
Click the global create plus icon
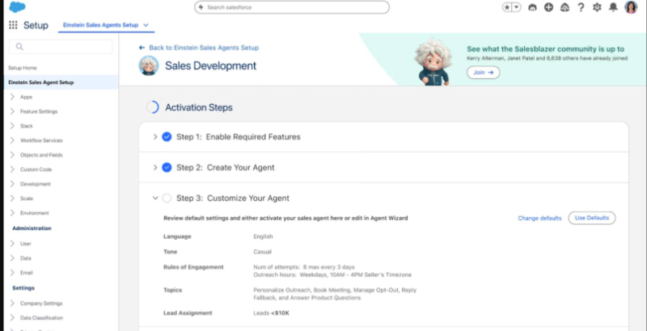(548, 7)
